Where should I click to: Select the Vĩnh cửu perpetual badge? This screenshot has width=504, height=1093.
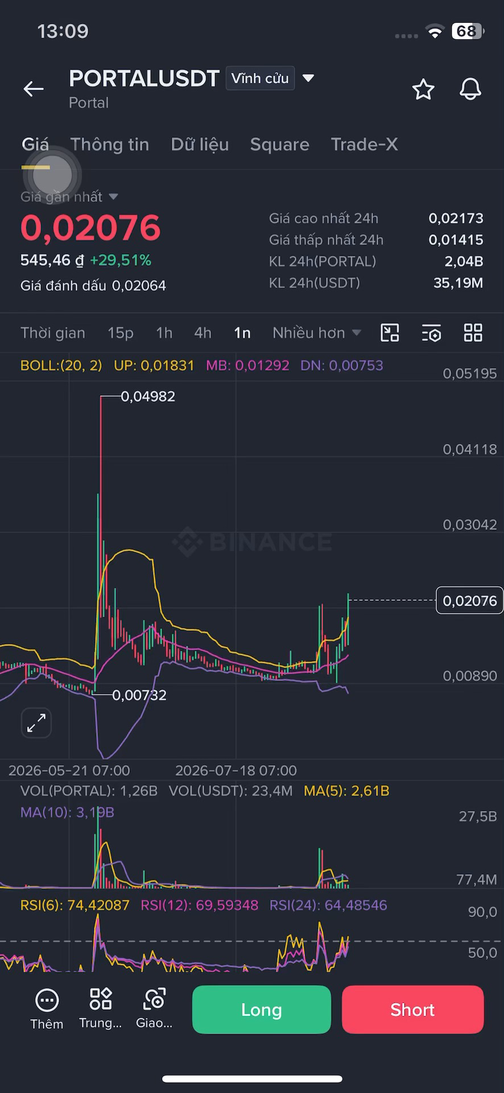(x=260, y=78)
